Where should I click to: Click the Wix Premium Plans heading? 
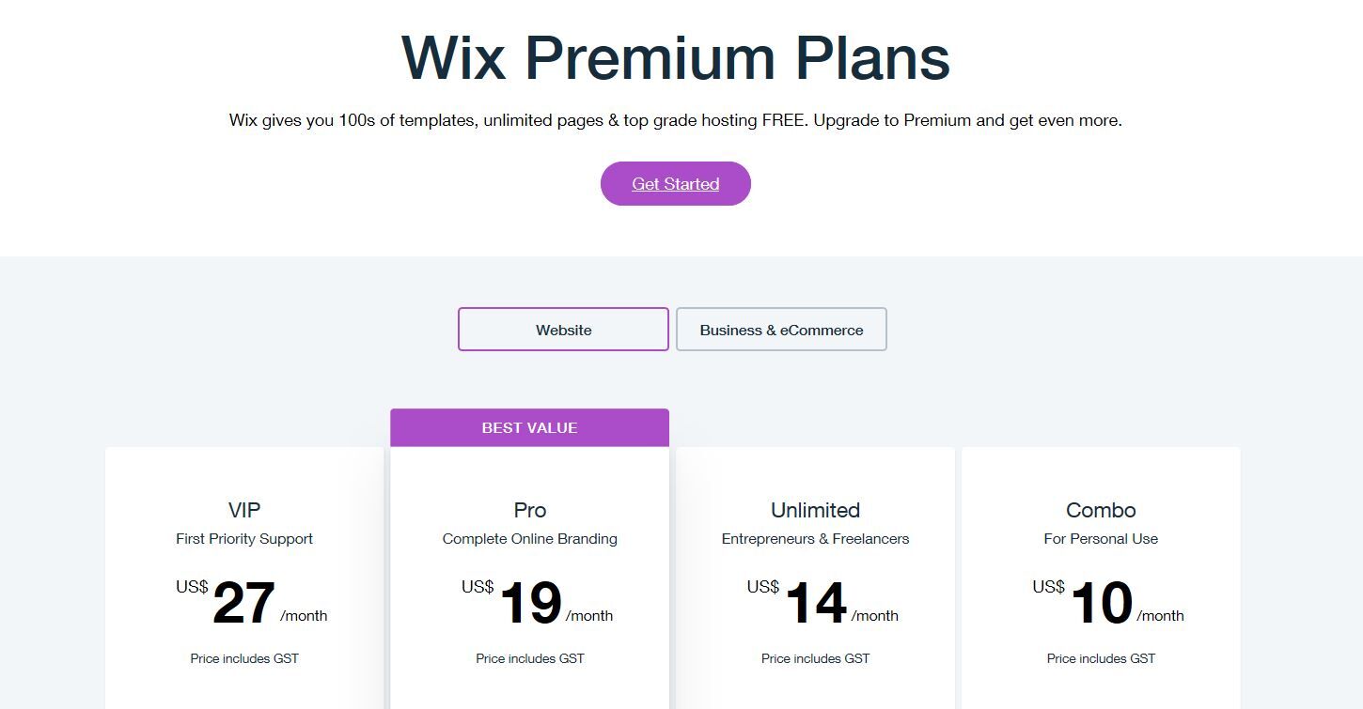pyautogui.click(x=675, y=58)
